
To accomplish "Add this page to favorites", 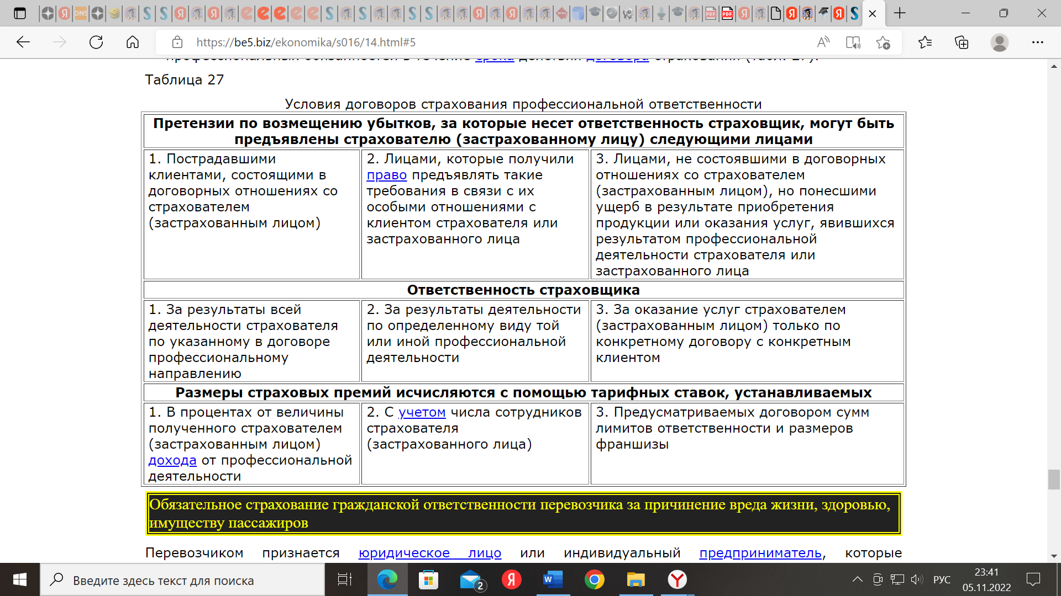I will (x=883, y=42).
